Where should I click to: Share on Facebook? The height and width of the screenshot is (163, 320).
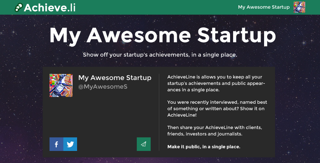click(56, 144)
